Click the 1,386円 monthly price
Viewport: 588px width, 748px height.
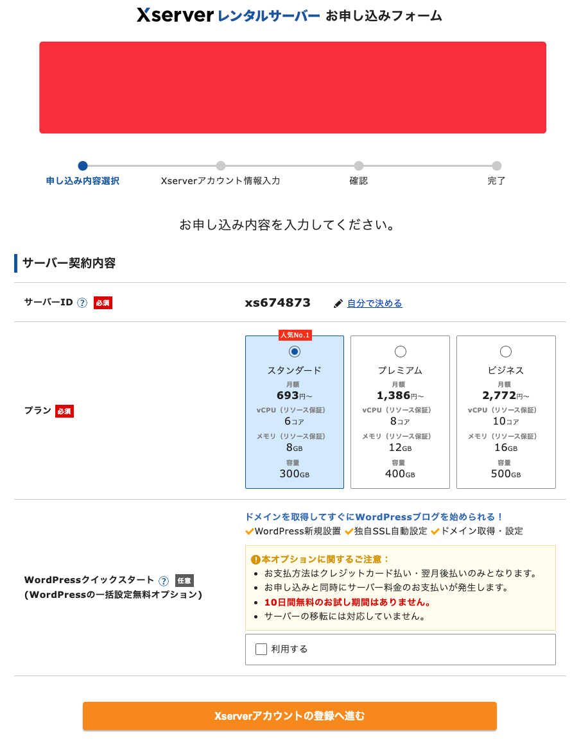coord(400,395)
